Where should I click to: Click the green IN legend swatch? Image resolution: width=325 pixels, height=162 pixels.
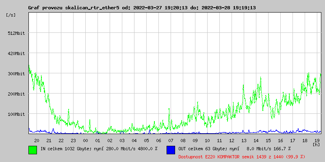pos(33,150)
